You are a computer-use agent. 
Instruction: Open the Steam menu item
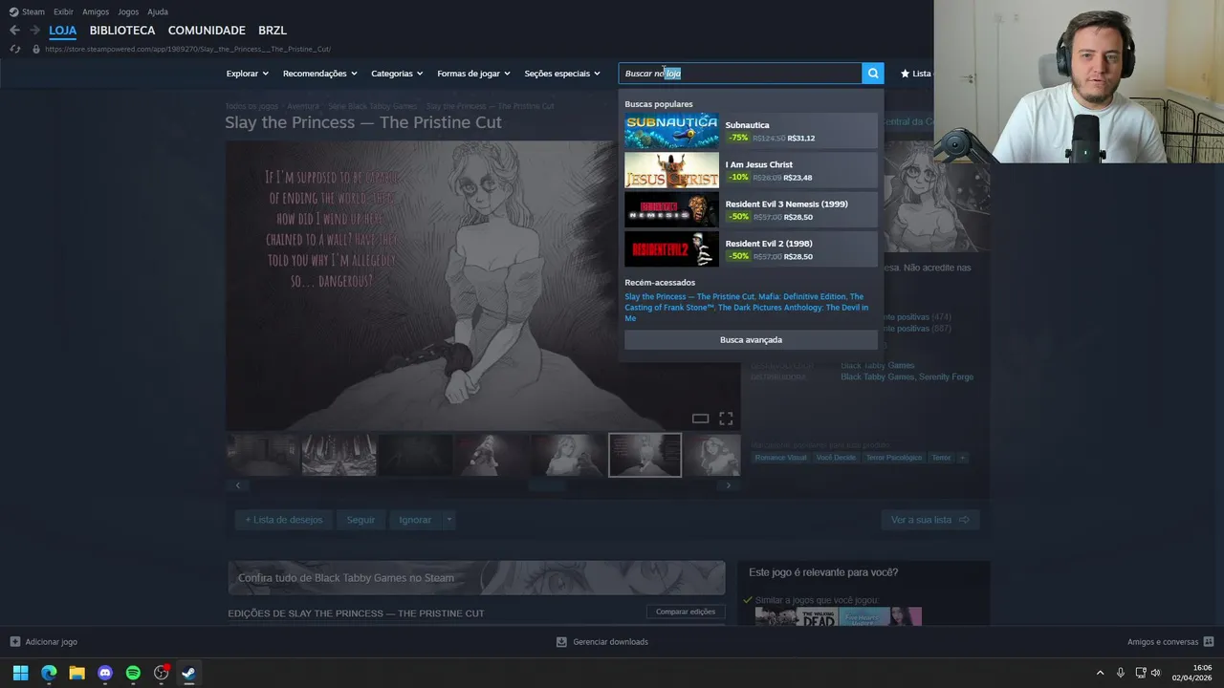point(33,11)
